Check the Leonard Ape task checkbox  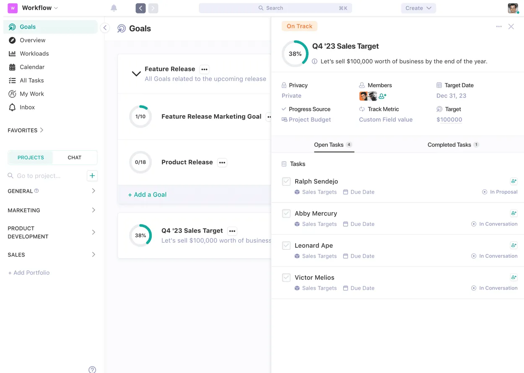(286, 246)
